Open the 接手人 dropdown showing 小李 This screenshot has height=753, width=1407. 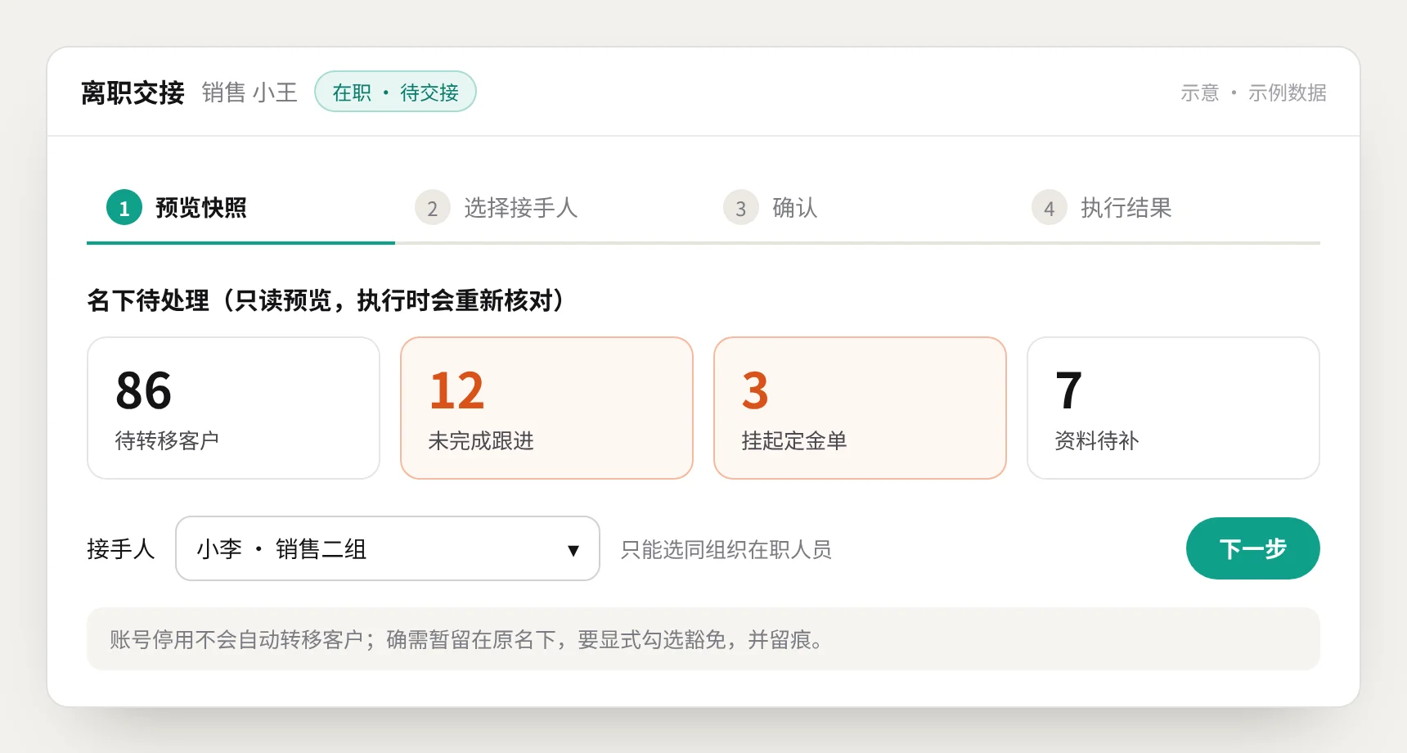388,548
